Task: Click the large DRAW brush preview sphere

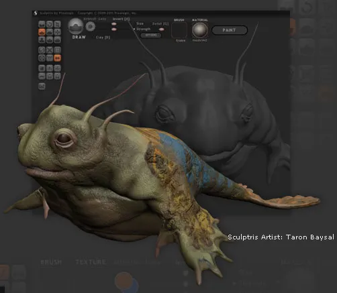Action: coord(76,26)
